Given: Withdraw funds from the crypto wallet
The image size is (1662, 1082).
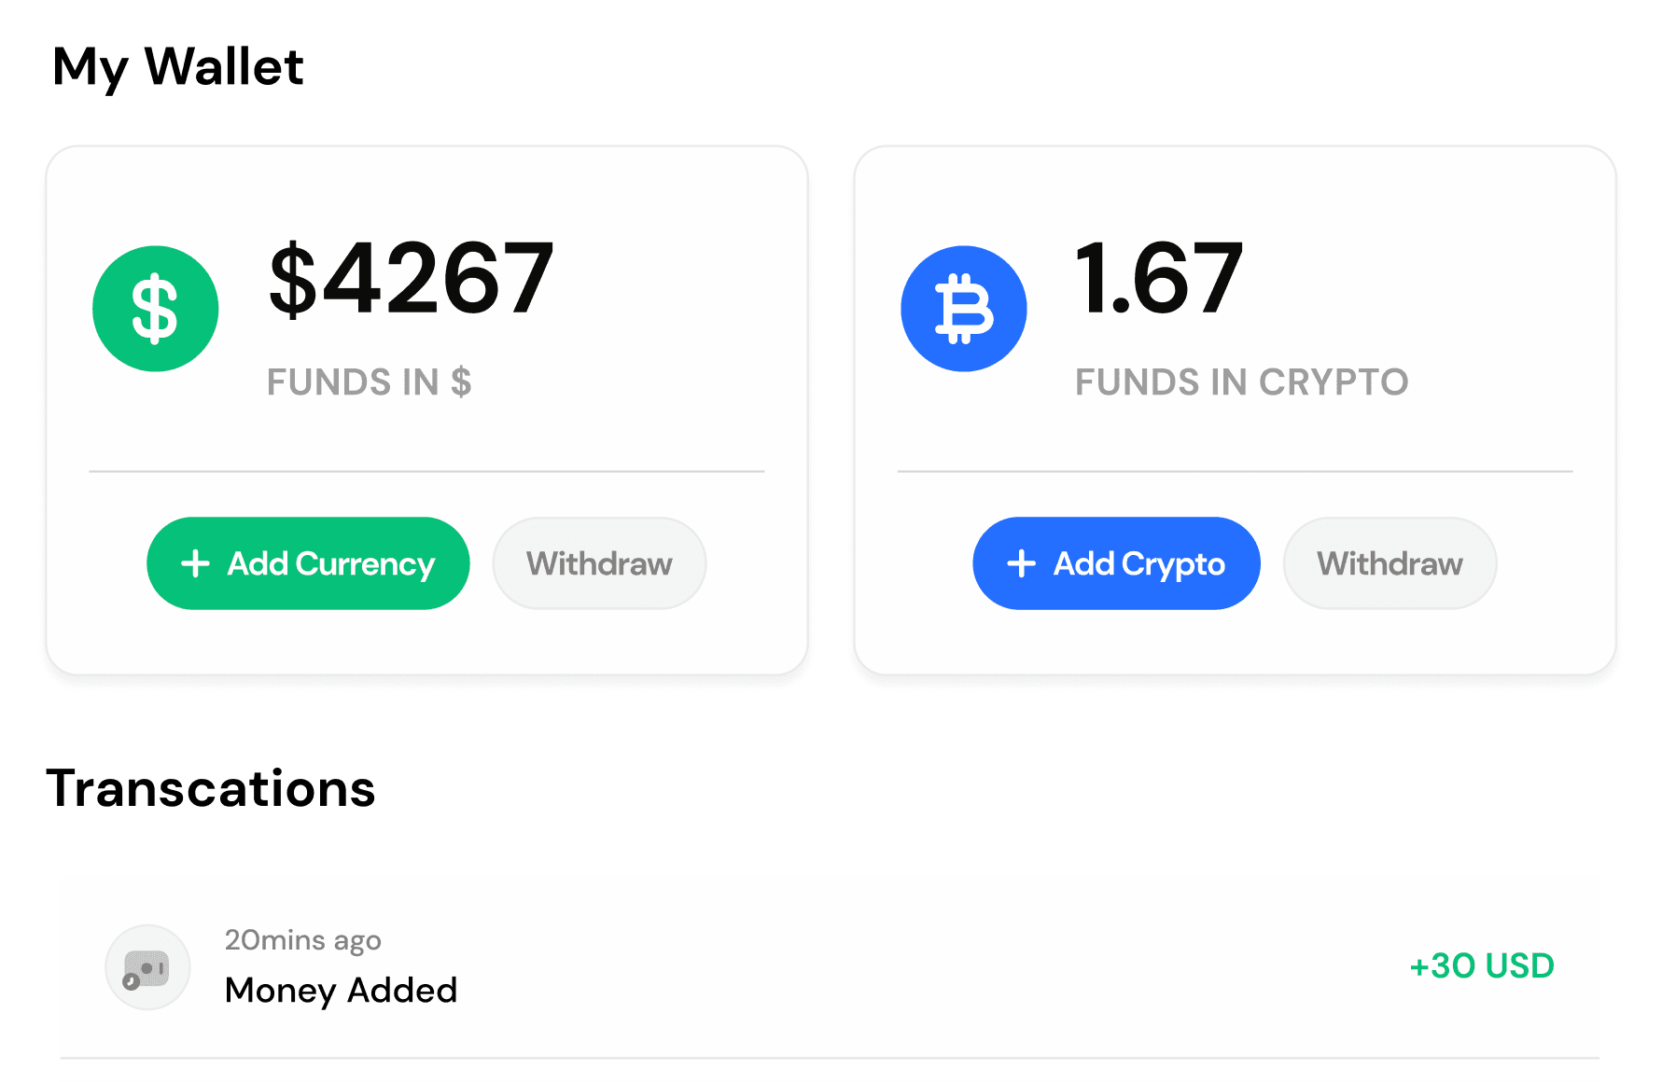Looking at the screenshot, I should 1390,563.
